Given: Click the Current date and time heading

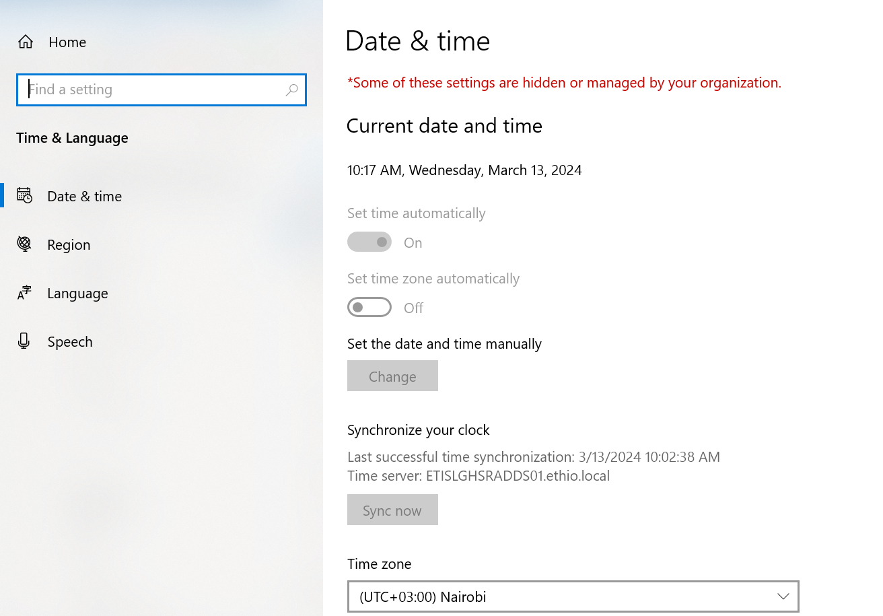Looking at the screenshot, I should point(444,126).
